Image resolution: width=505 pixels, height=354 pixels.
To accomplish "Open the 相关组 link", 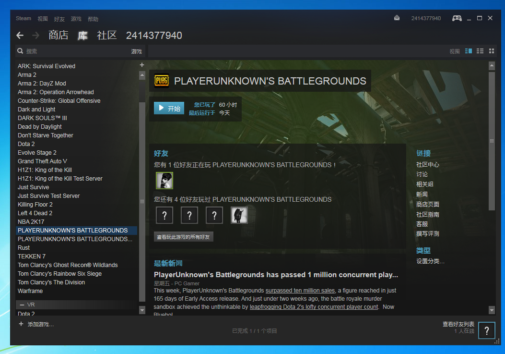I will (425, 184).
